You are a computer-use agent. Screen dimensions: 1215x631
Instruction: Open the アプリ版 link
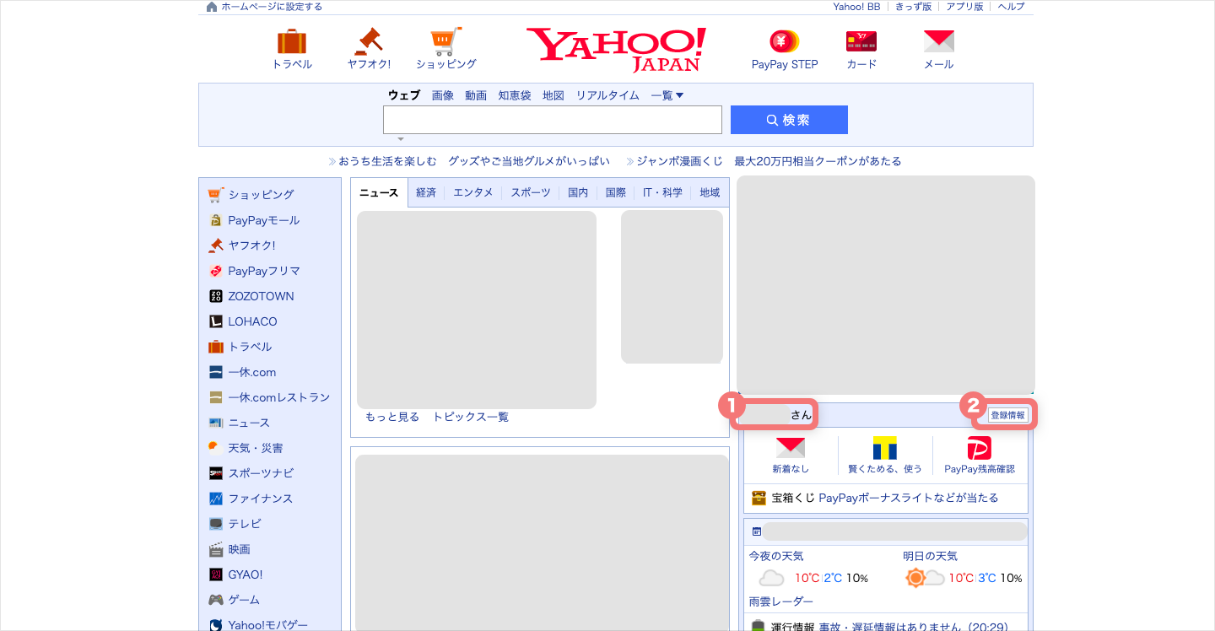pos(964,7)
